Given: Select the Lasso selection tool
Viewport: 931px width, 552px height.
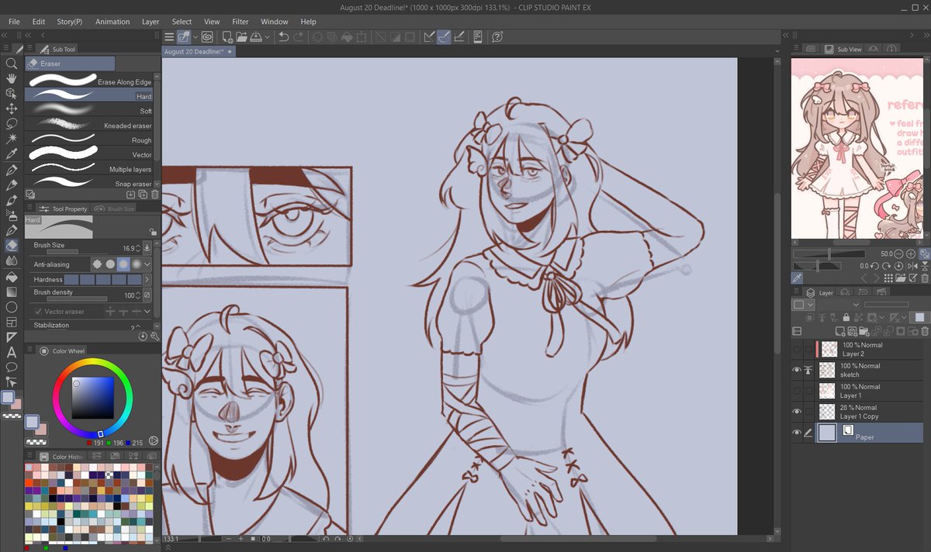Looking at the screenshot, I should (x=12, y=123).
